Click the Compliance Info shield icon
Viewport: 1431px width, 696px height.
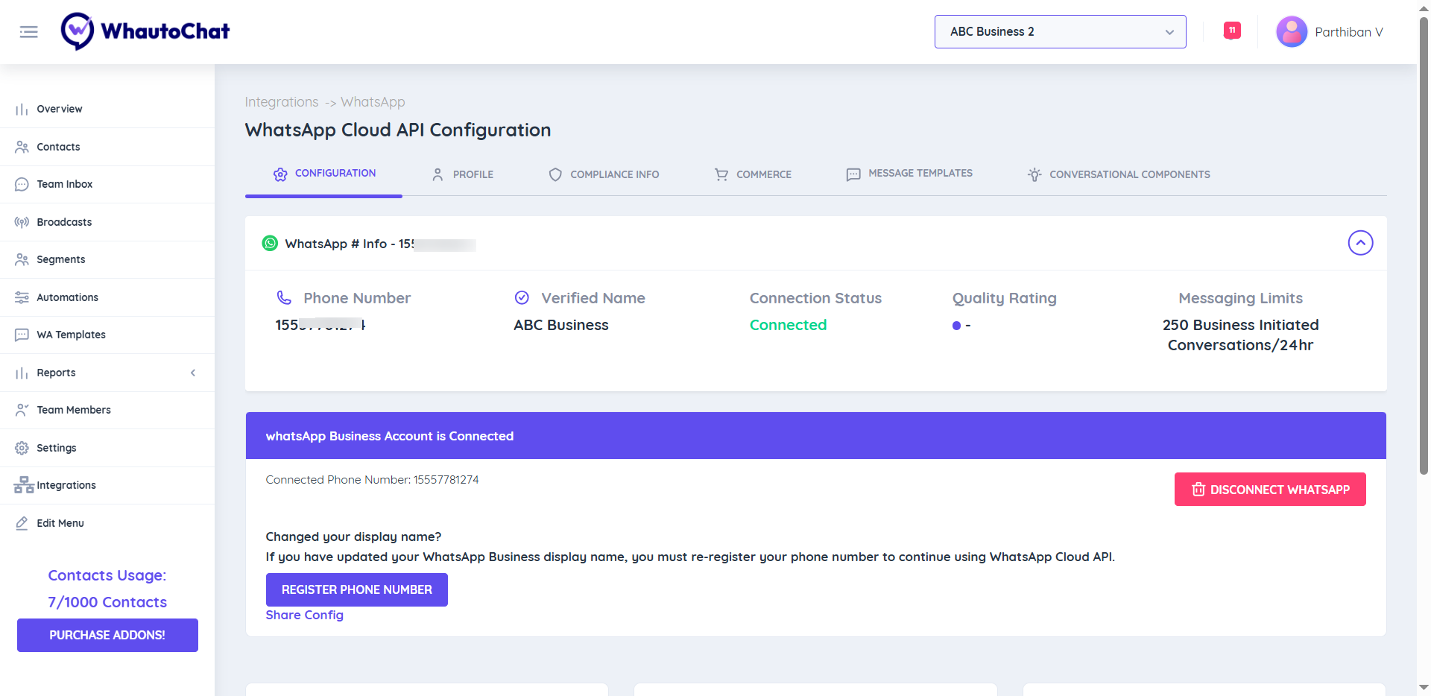(555, 174)
